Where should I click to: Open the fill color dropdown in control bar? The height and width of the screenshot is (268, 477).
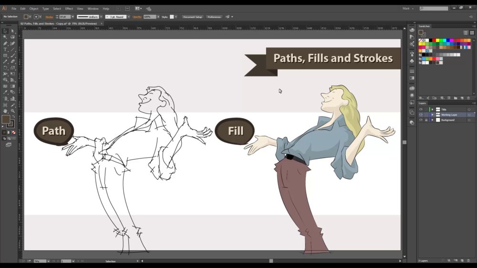(x=30, y=17)
